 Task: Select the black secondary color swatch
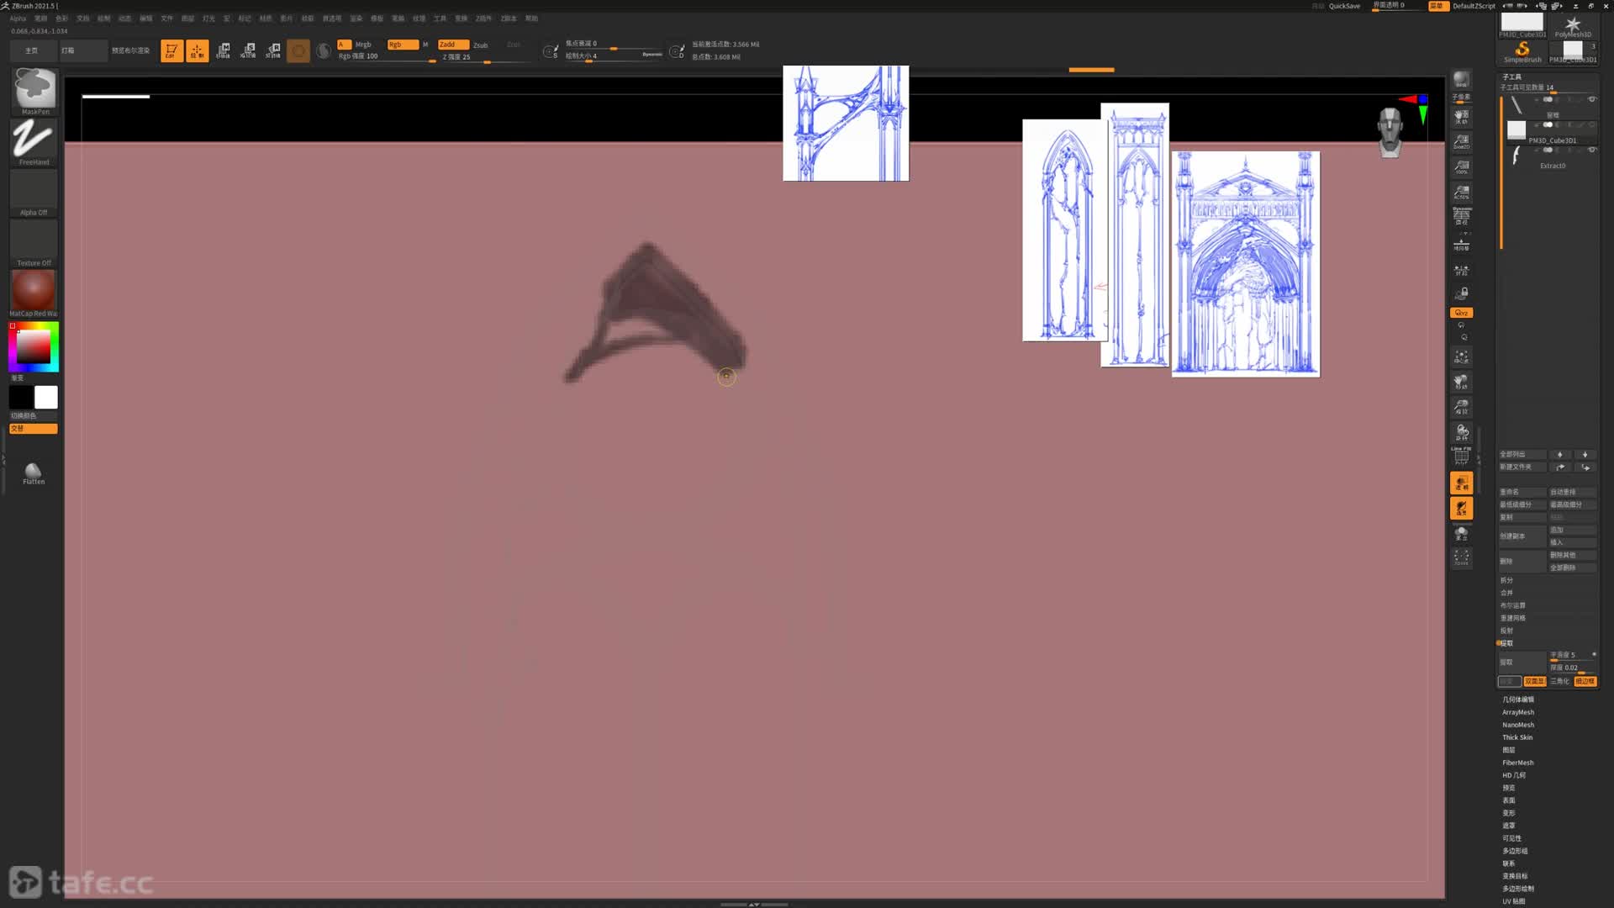coord(21,397)
